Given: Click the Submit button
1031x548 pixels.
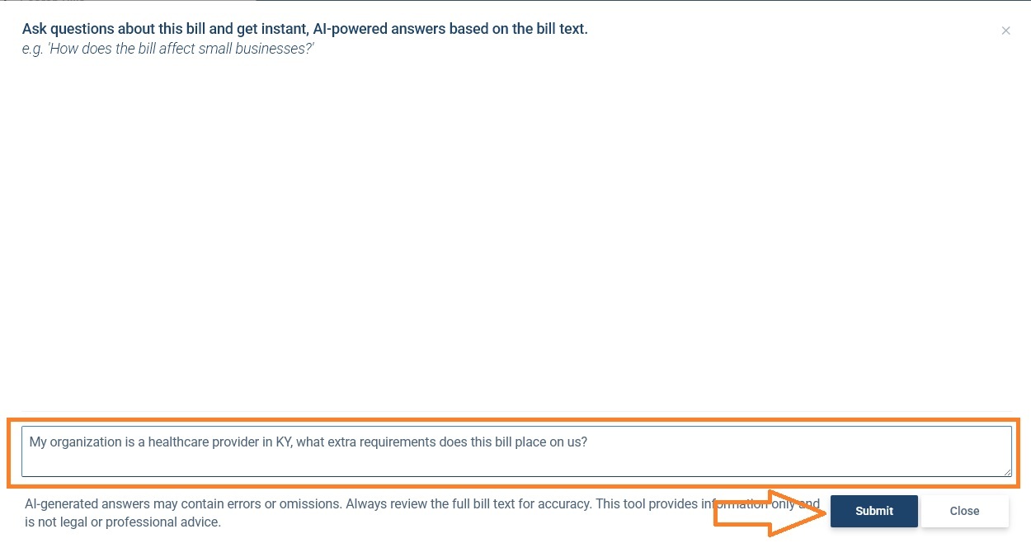Looking at the screenshot, I should (x=873, y=511).
